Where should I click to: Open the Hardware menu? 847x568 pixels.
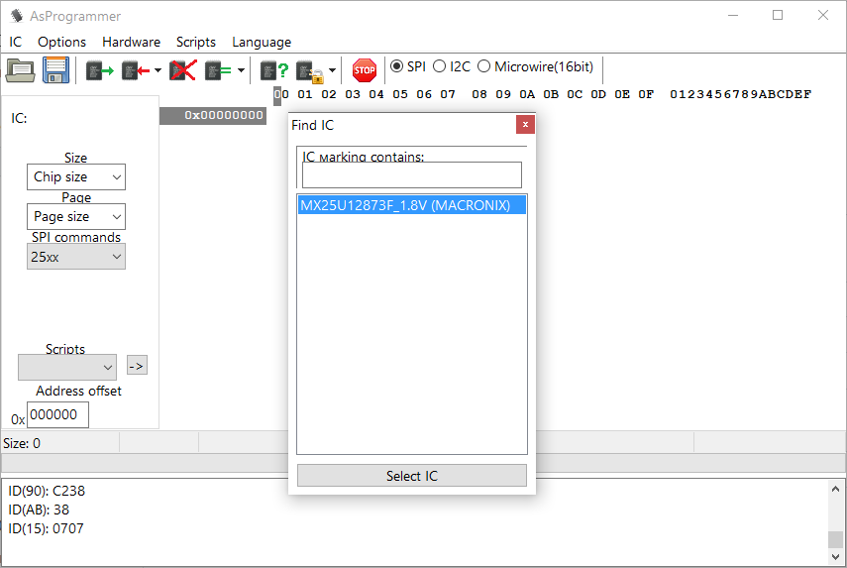[131, 42]
